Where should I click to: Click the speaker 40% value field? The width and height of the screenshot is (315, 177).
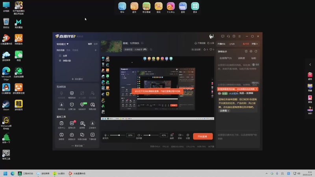[164, 135]
